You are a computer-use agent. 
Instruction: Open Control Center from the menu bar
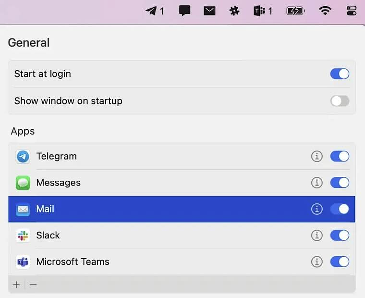coord(351,11)
